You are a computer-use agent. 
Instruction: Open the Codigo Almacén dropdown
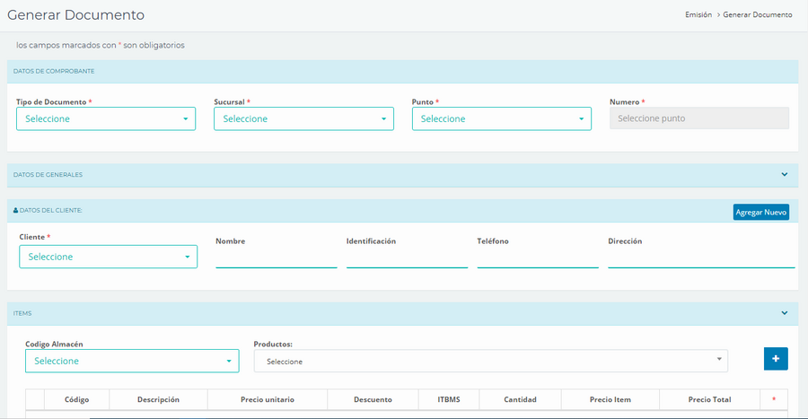click(132, 362)
